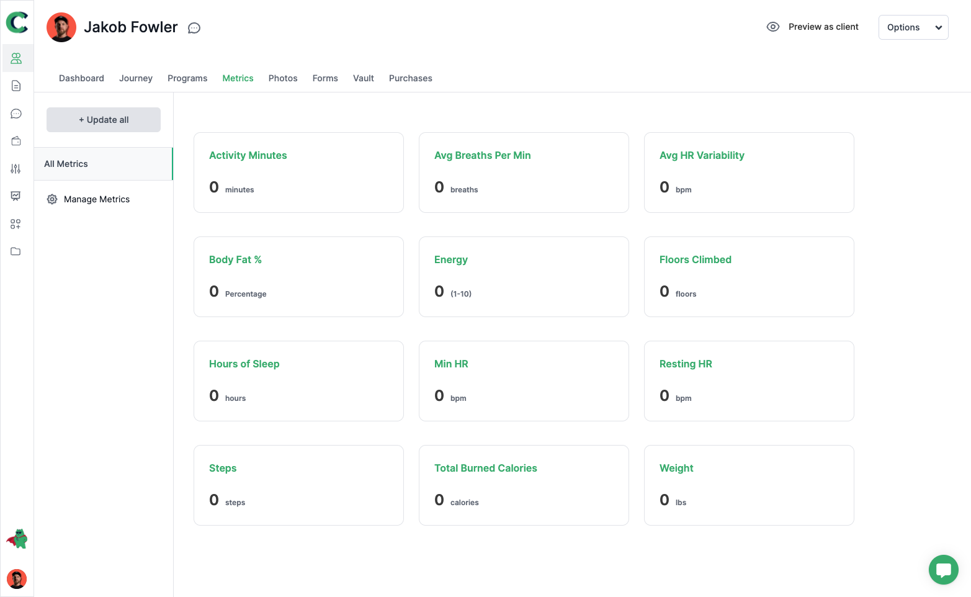The width and height of the screenshot is (971, 597).
Task: Select the Metrics tab
Action: click(x=238, y=78)
